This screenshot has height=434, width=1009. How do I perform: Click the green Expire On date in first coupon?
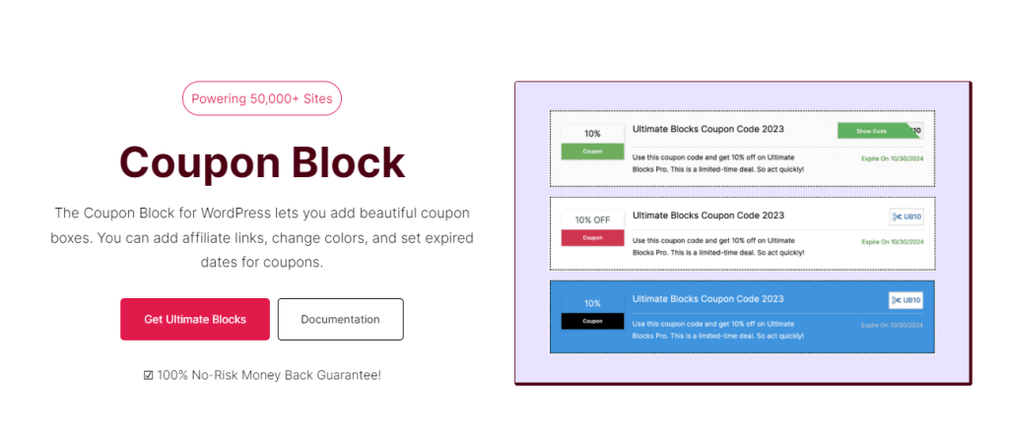(892, 157)
